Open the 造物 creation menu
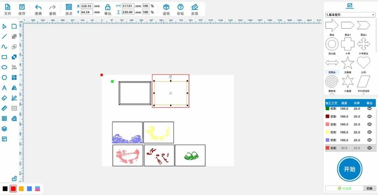This screenshot has height=195, width=378. tap(166, 7)
